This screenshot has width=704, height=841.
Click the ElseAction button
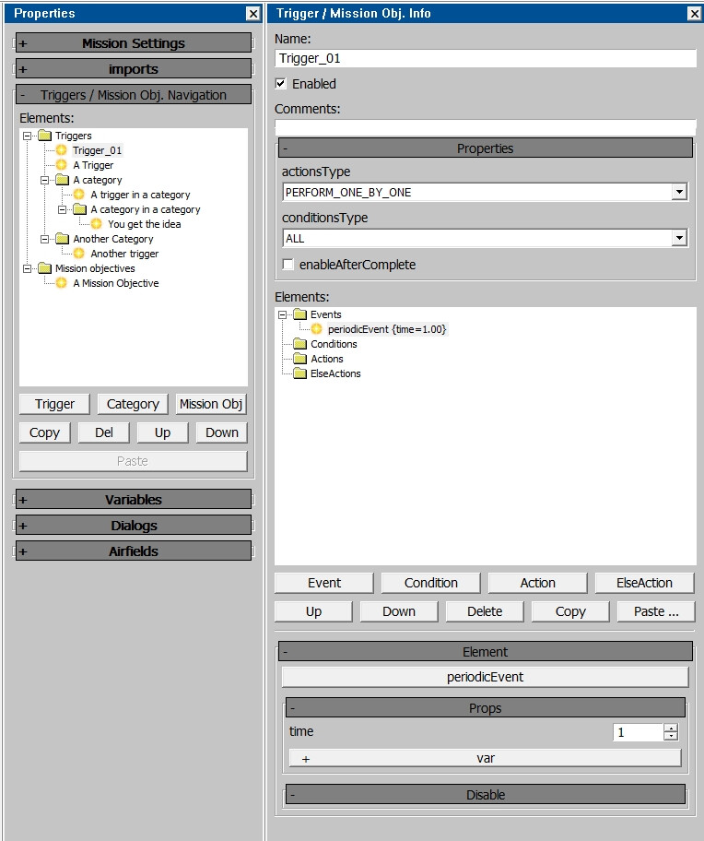644,583
